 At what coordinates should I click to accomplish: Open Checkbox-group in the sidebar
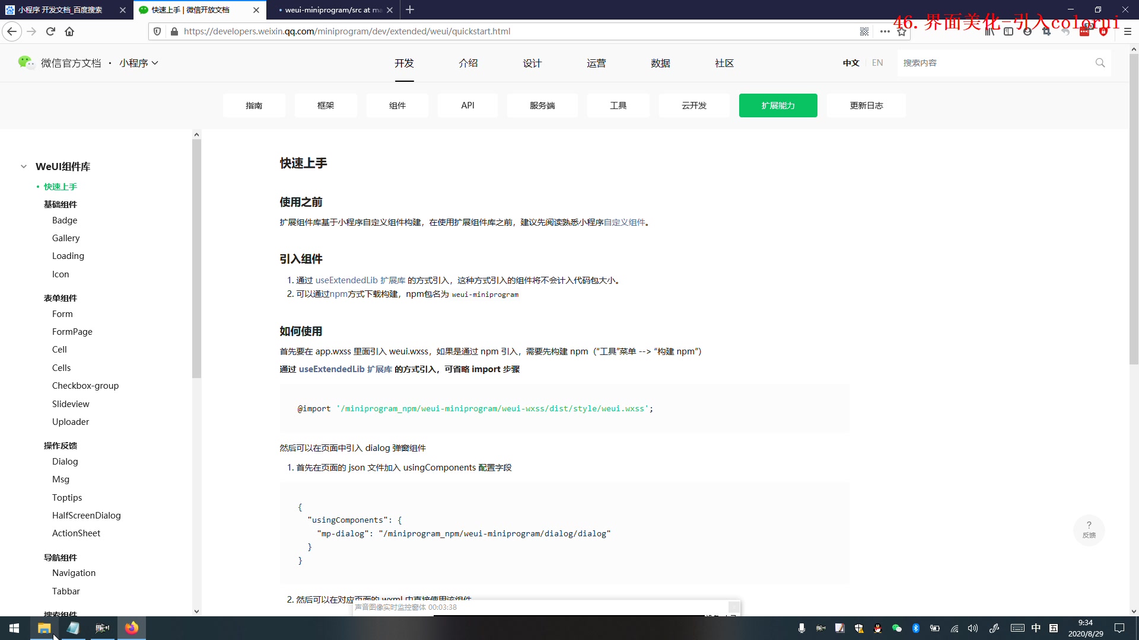[85, 386]
